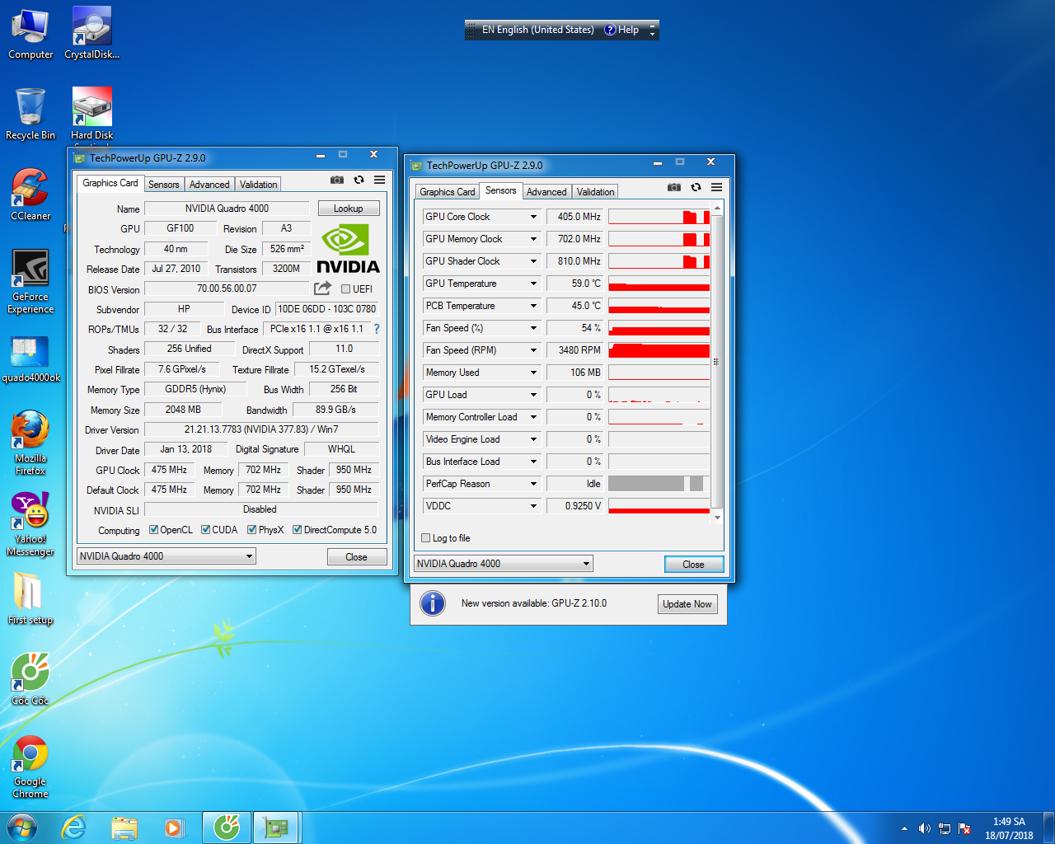The height and width of the screenshot is (844, 1055).
Task: Open the First setup folder
Action: pyautogui.click(x=30, y=598)
